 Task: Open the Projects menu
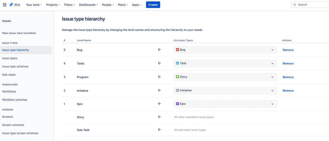53,5
